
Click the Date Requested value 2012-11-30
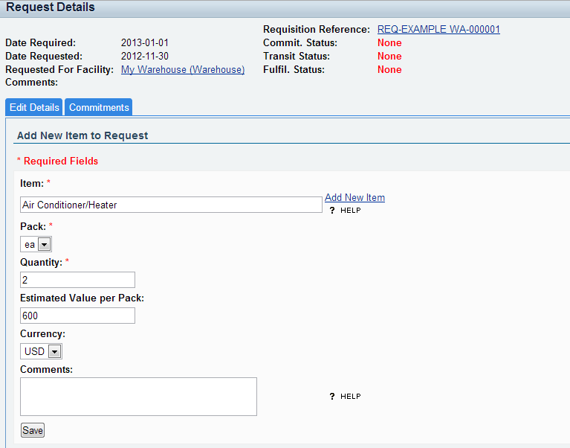pos(149,56)
